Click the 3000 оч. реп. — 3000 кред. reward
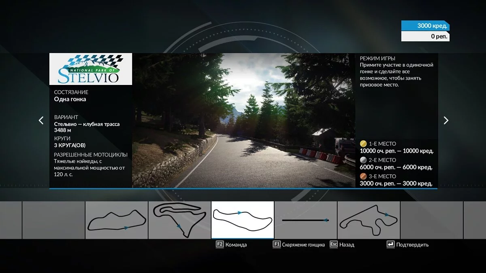Screen dimensions: 486x273 (x=396, y=183)
